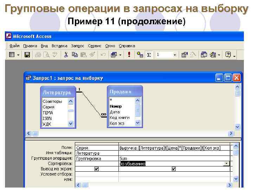Open the Top Values combo box arrow
The width and height of the screenshot is (253, 190).
175,55
